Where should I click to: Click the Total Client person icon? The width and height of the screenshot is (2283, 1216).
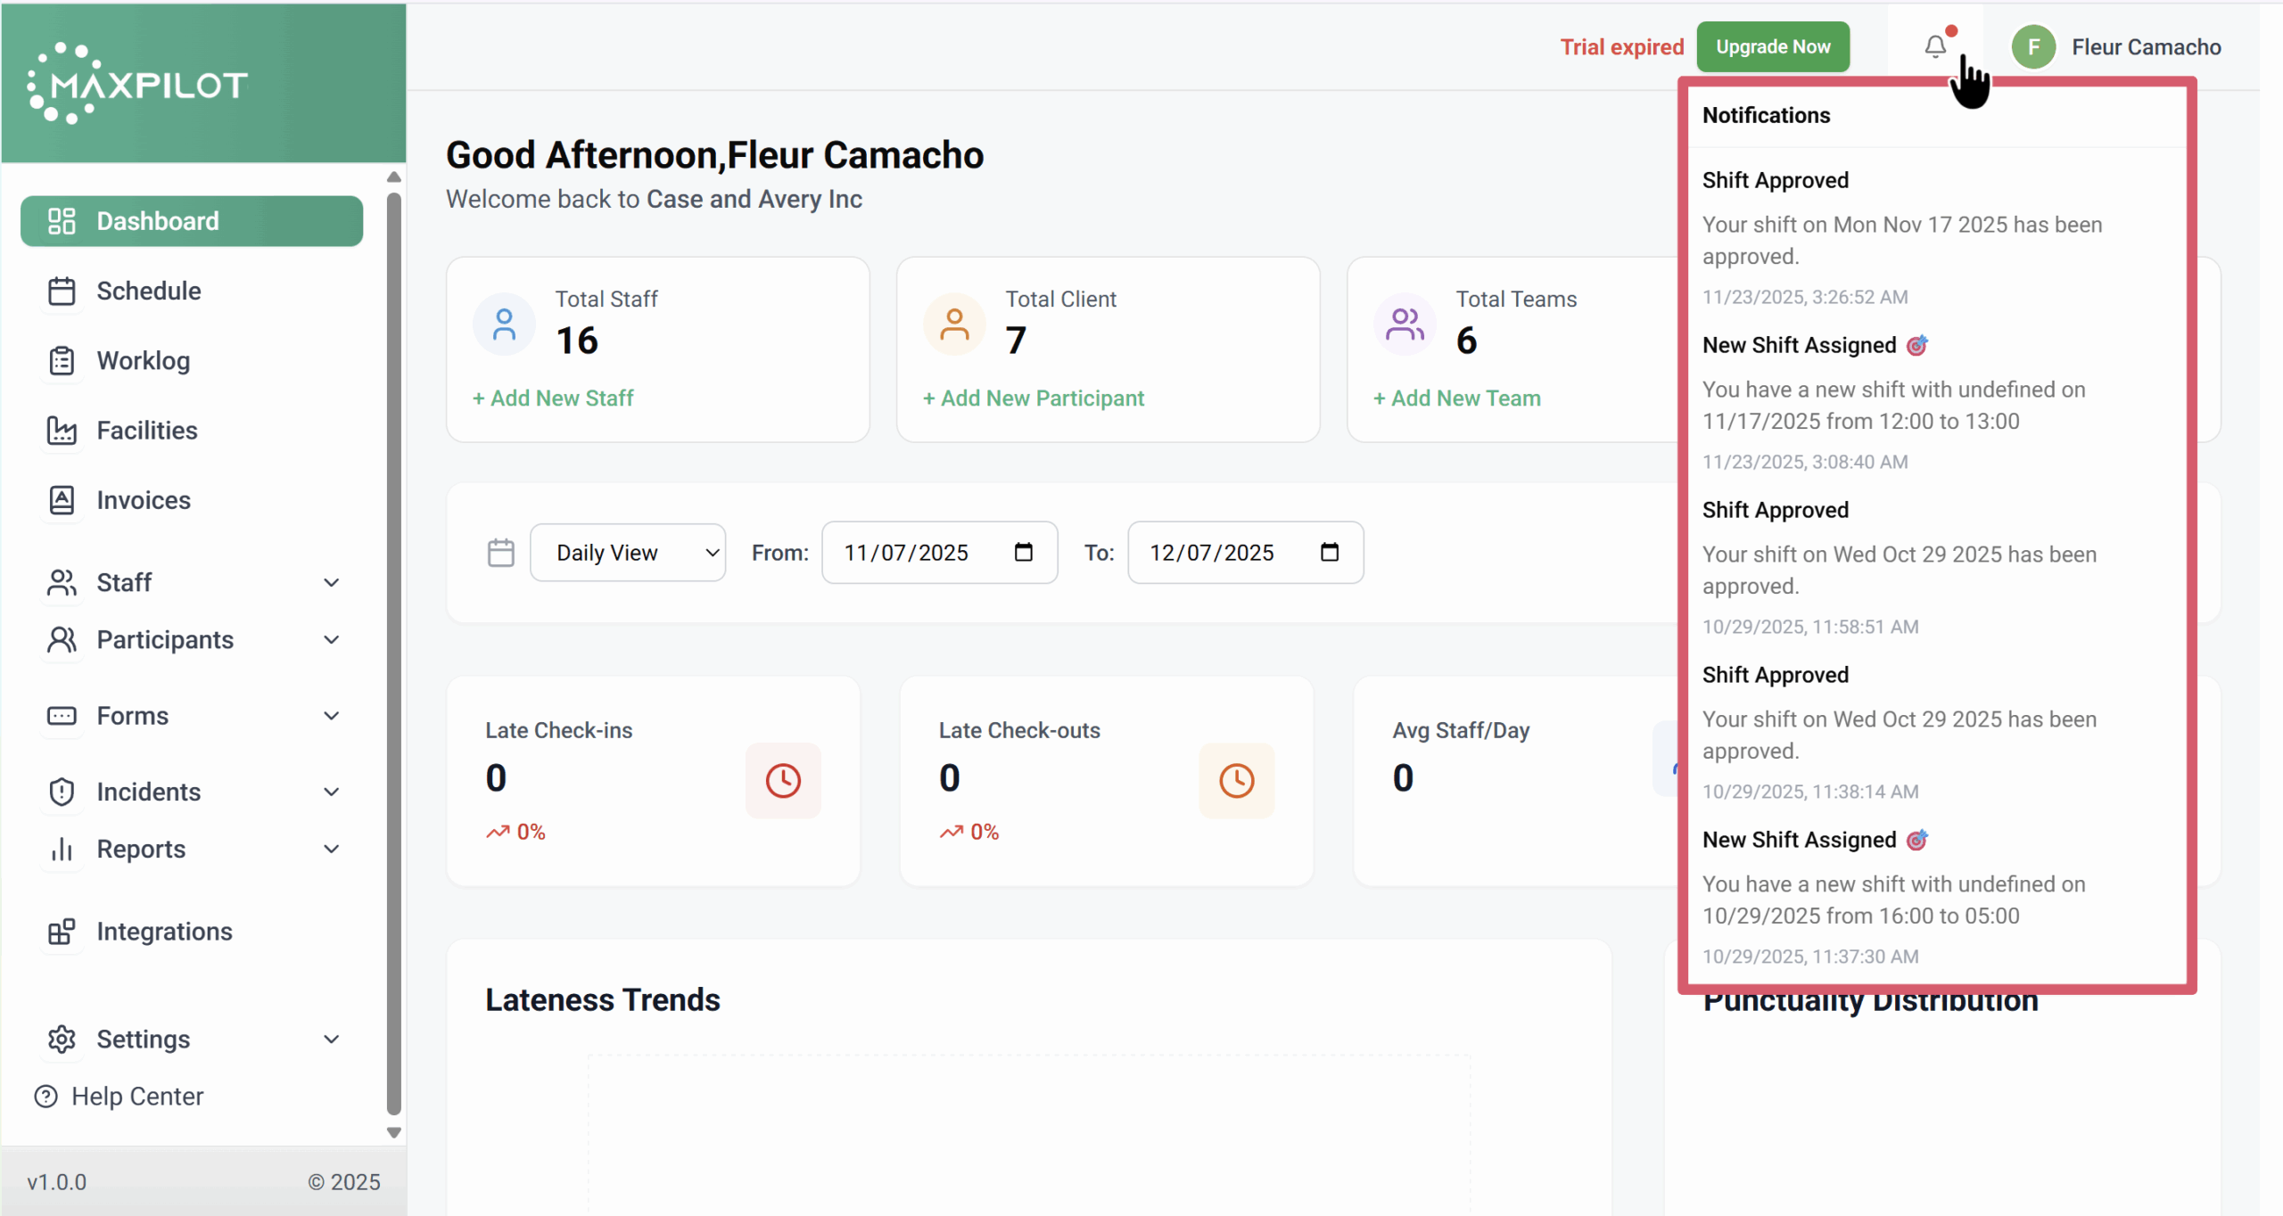coord(954,325)
